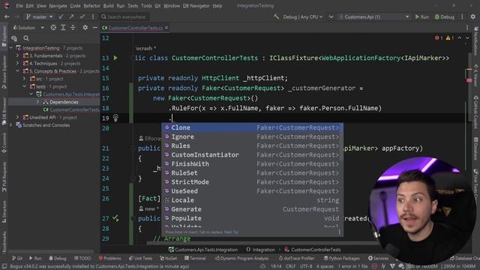Click the next highlighted error down arrow
The width and height of the screenshot is (480, 270).
(467, 38)
